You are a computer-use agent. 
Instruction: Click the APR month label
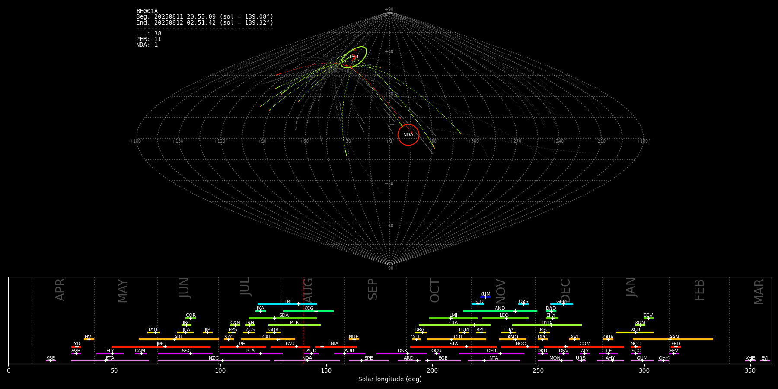[x=60, y=290]
